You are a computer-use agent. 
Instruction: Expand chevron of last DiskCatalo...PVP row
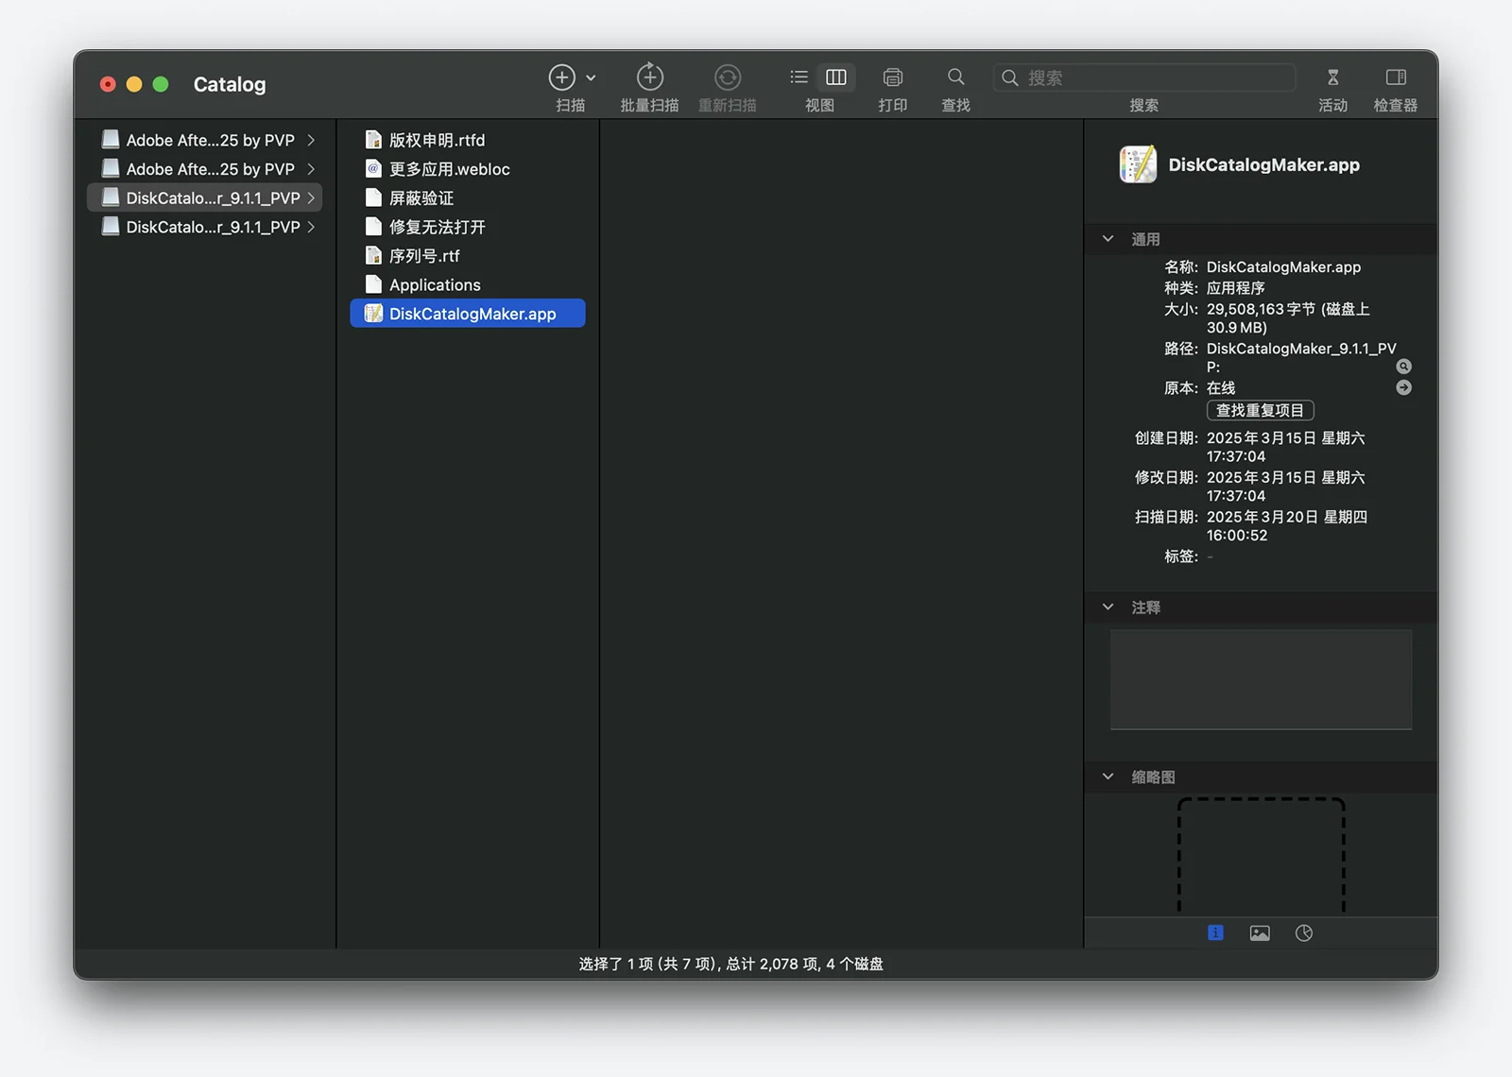click(x=311, y=227)
